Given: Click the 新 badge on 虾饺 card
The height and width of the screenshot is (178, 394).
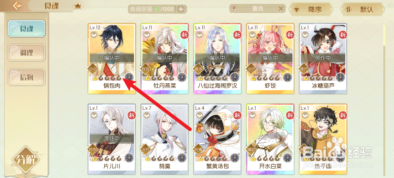Looking at the screenshot, I should pyautogui.click(x=290, y=35).
